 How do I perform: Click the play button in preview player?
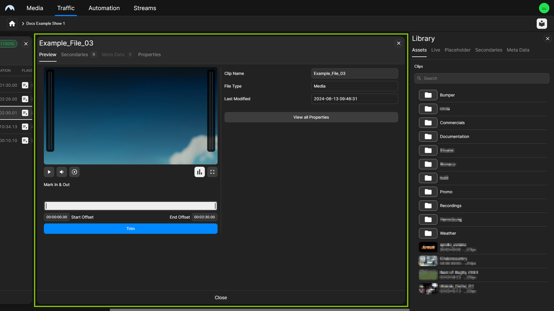coord(49,172)
